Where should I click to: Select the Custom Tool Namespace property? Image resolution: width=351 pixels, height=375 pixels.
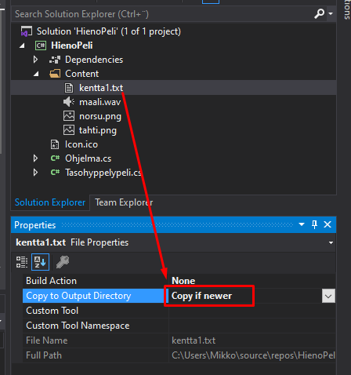coord(179,326)
